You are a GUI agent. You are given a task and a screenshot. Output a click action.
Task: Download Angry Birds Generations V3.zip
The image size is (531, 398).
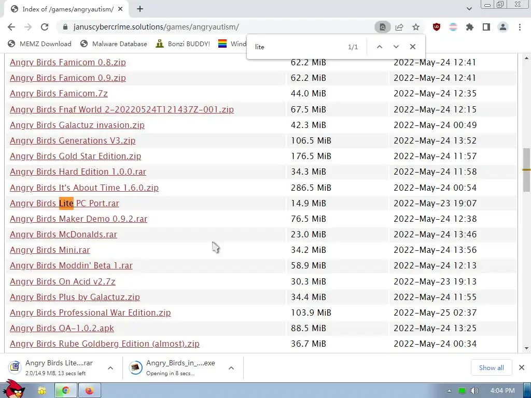[x=73, y=141]
